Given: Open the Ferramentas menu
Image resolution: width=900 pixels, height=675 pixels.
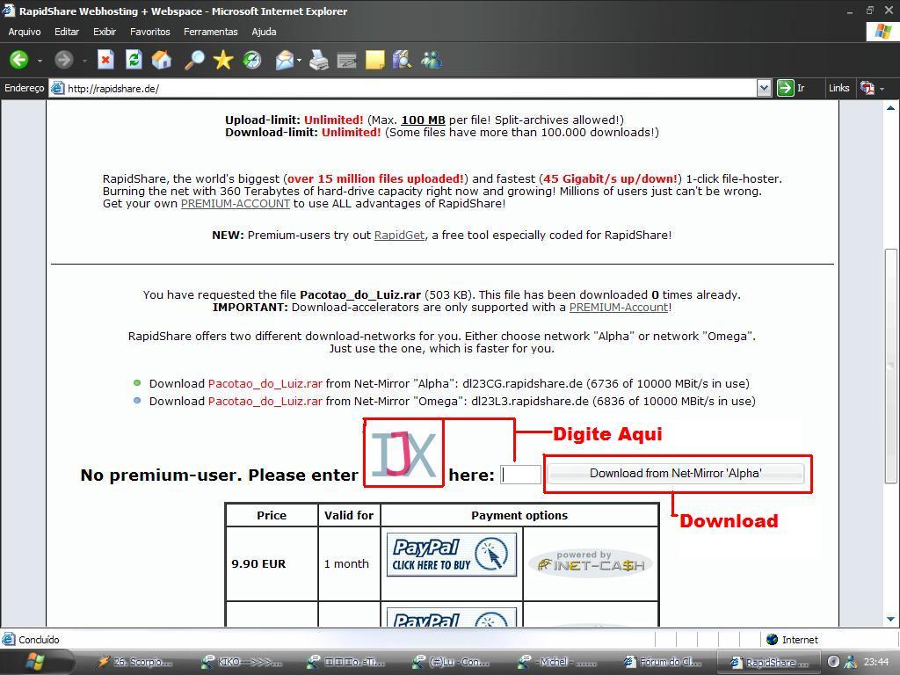Looking at the screenshot, I should coord(211,32).
